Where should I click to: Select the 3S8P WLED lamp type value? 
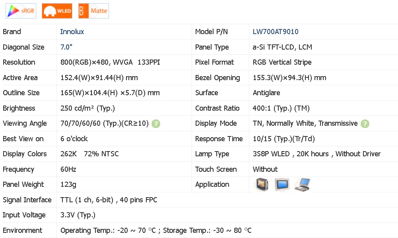tap(316, 154)
